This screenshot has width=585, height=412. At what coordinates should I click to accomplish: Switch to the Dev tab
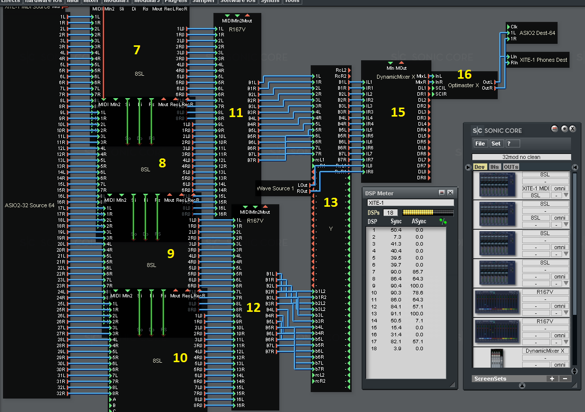(x=479, y=167)
